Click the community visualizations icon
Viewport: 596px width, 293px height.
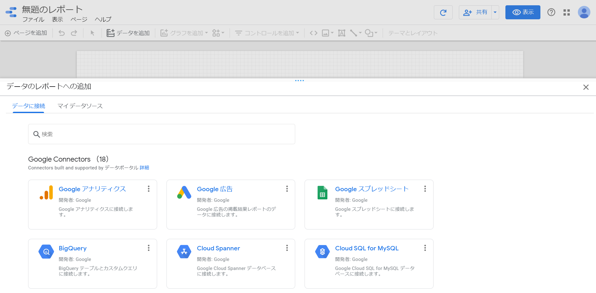[216, 33]
